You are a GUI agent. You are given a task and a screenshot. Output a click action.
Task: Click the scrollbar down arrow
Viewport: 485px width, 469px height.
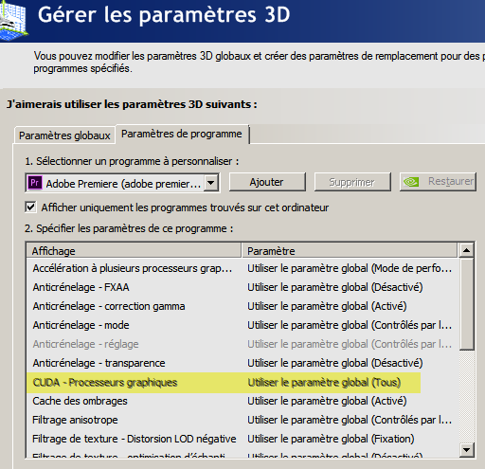[x=466, y=449]
